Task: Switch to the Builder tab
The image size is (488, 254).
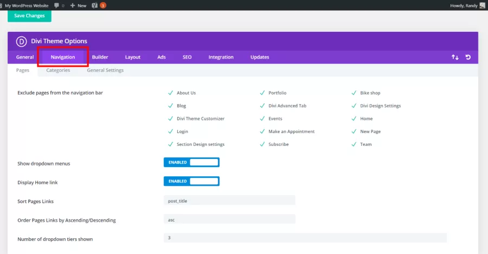Action: pyautogui.click(x=100, y=57)
